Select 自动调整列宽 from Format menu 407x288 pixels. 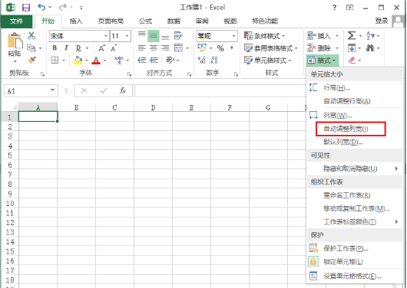pyautogui.click(x=346, y=129)
